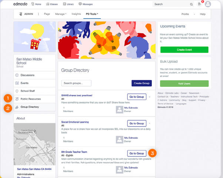Expand options arrow for Social Emotional Learning

point(149,123)
